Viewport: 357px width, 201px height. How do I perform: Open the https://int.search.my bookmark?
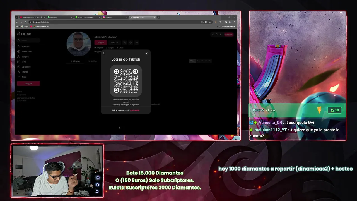pyautogui.click(x=41, y=27)
